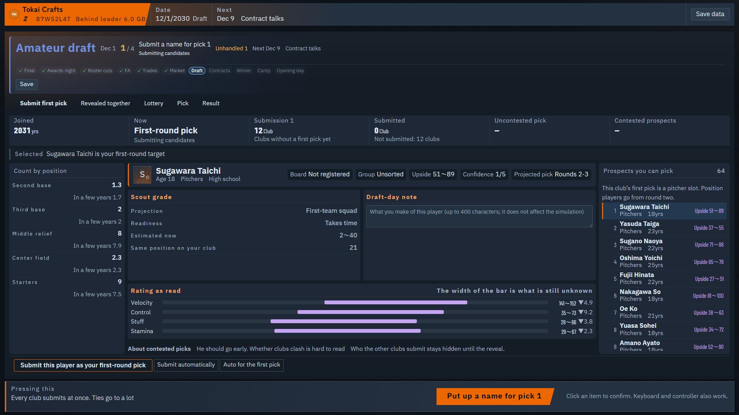Select the Draft phase chip
739x415 pixels.
click(197, 71)
